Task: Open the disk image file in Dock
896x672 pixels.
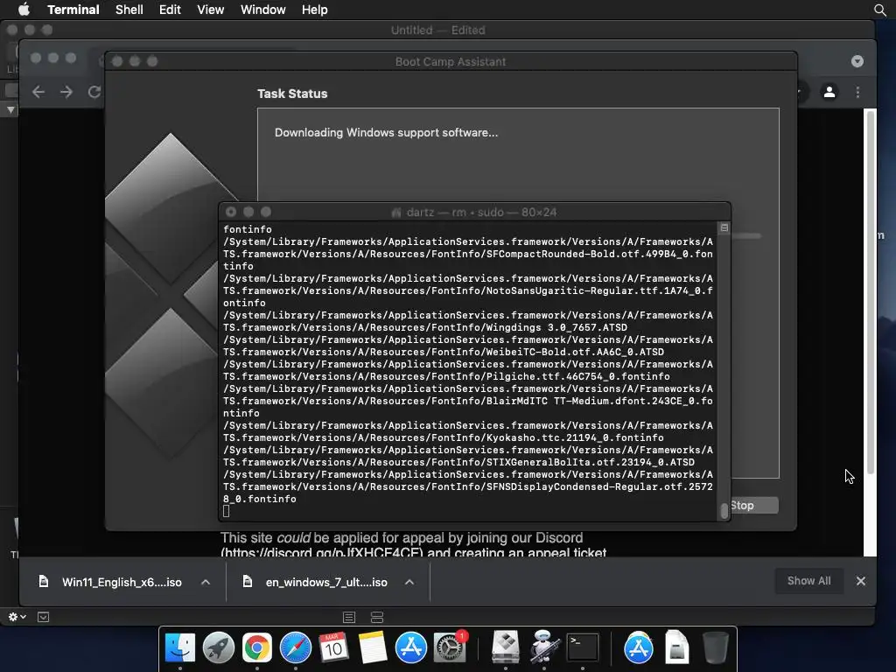Action: pos(676,647)
